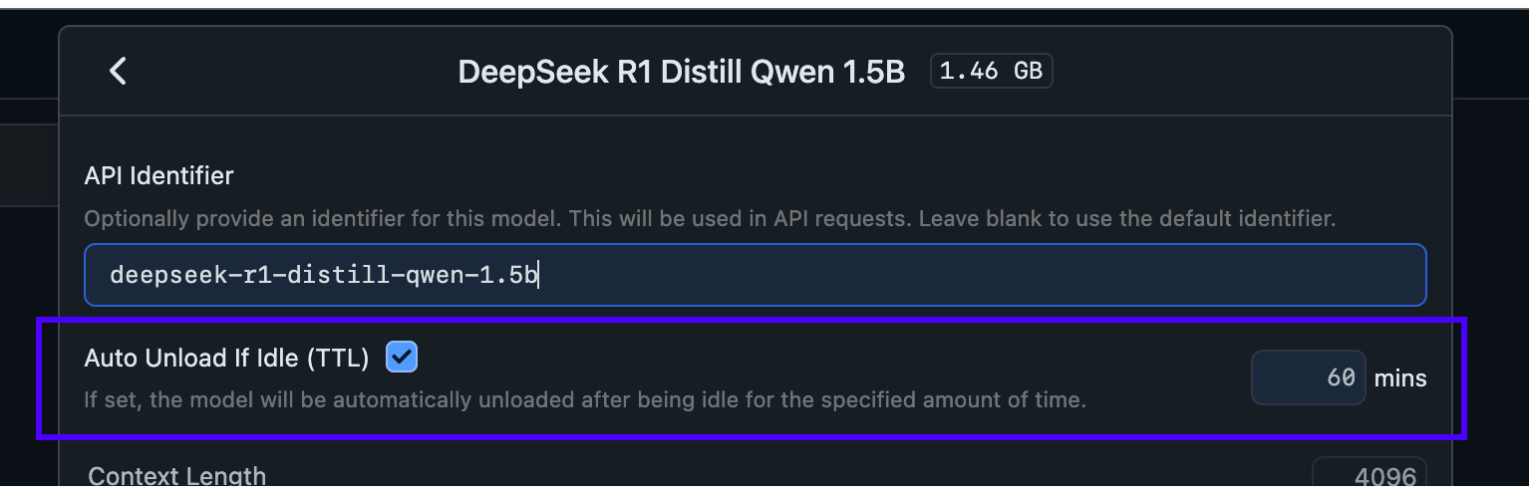Click empty header space between back arrow and title
This screenshot has width=1529, height=494.
pyautogui.click(x=289, y=72)
